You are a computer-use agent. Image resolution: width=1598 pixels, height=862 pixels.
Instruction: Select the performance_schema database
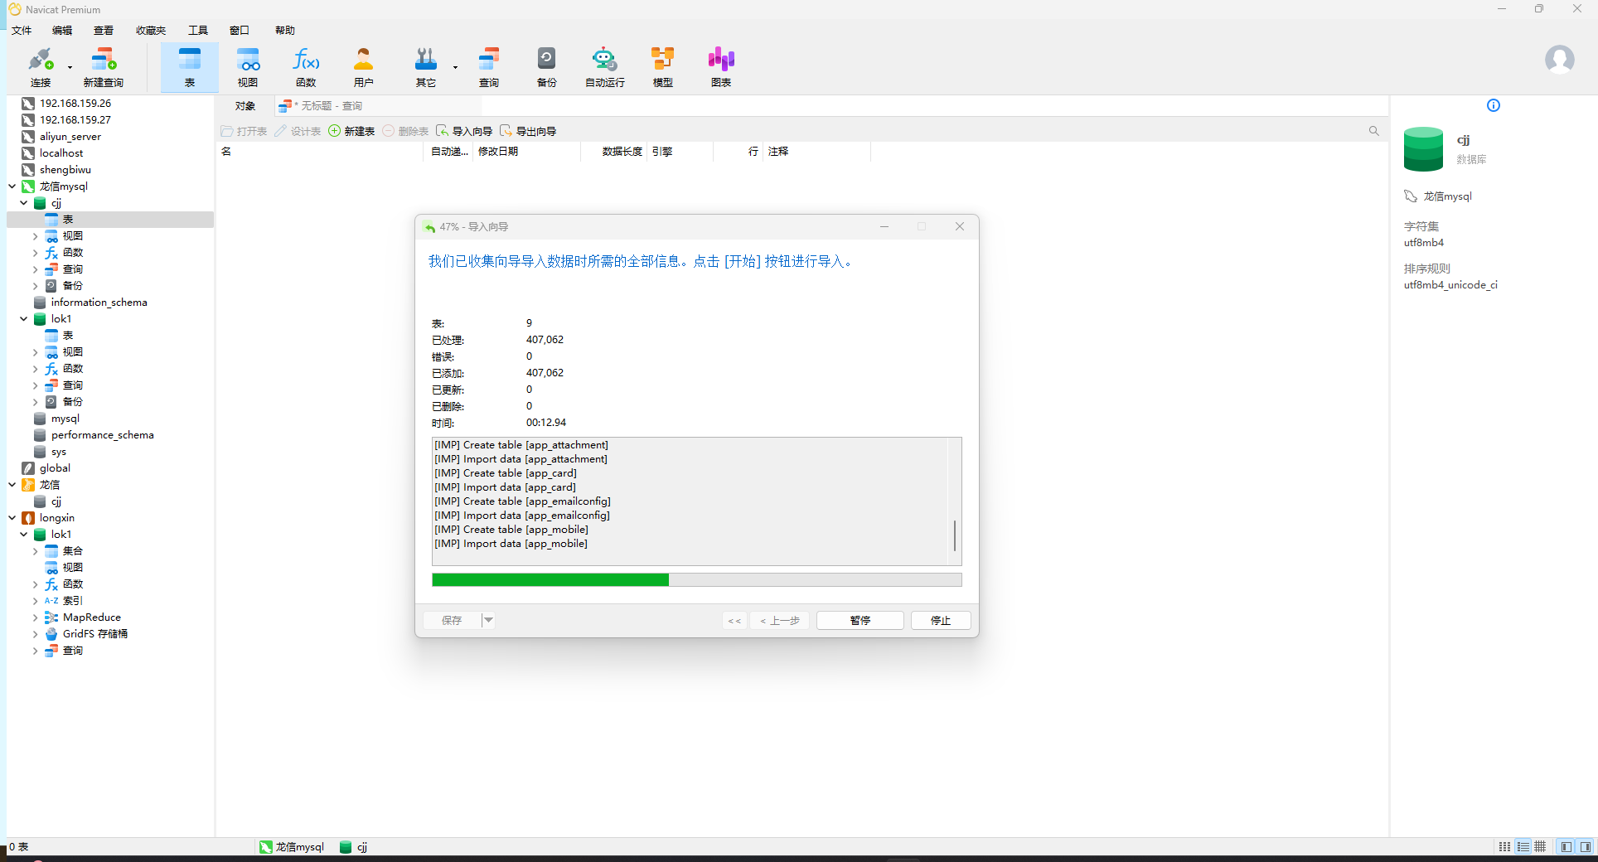tap(102, 435)
